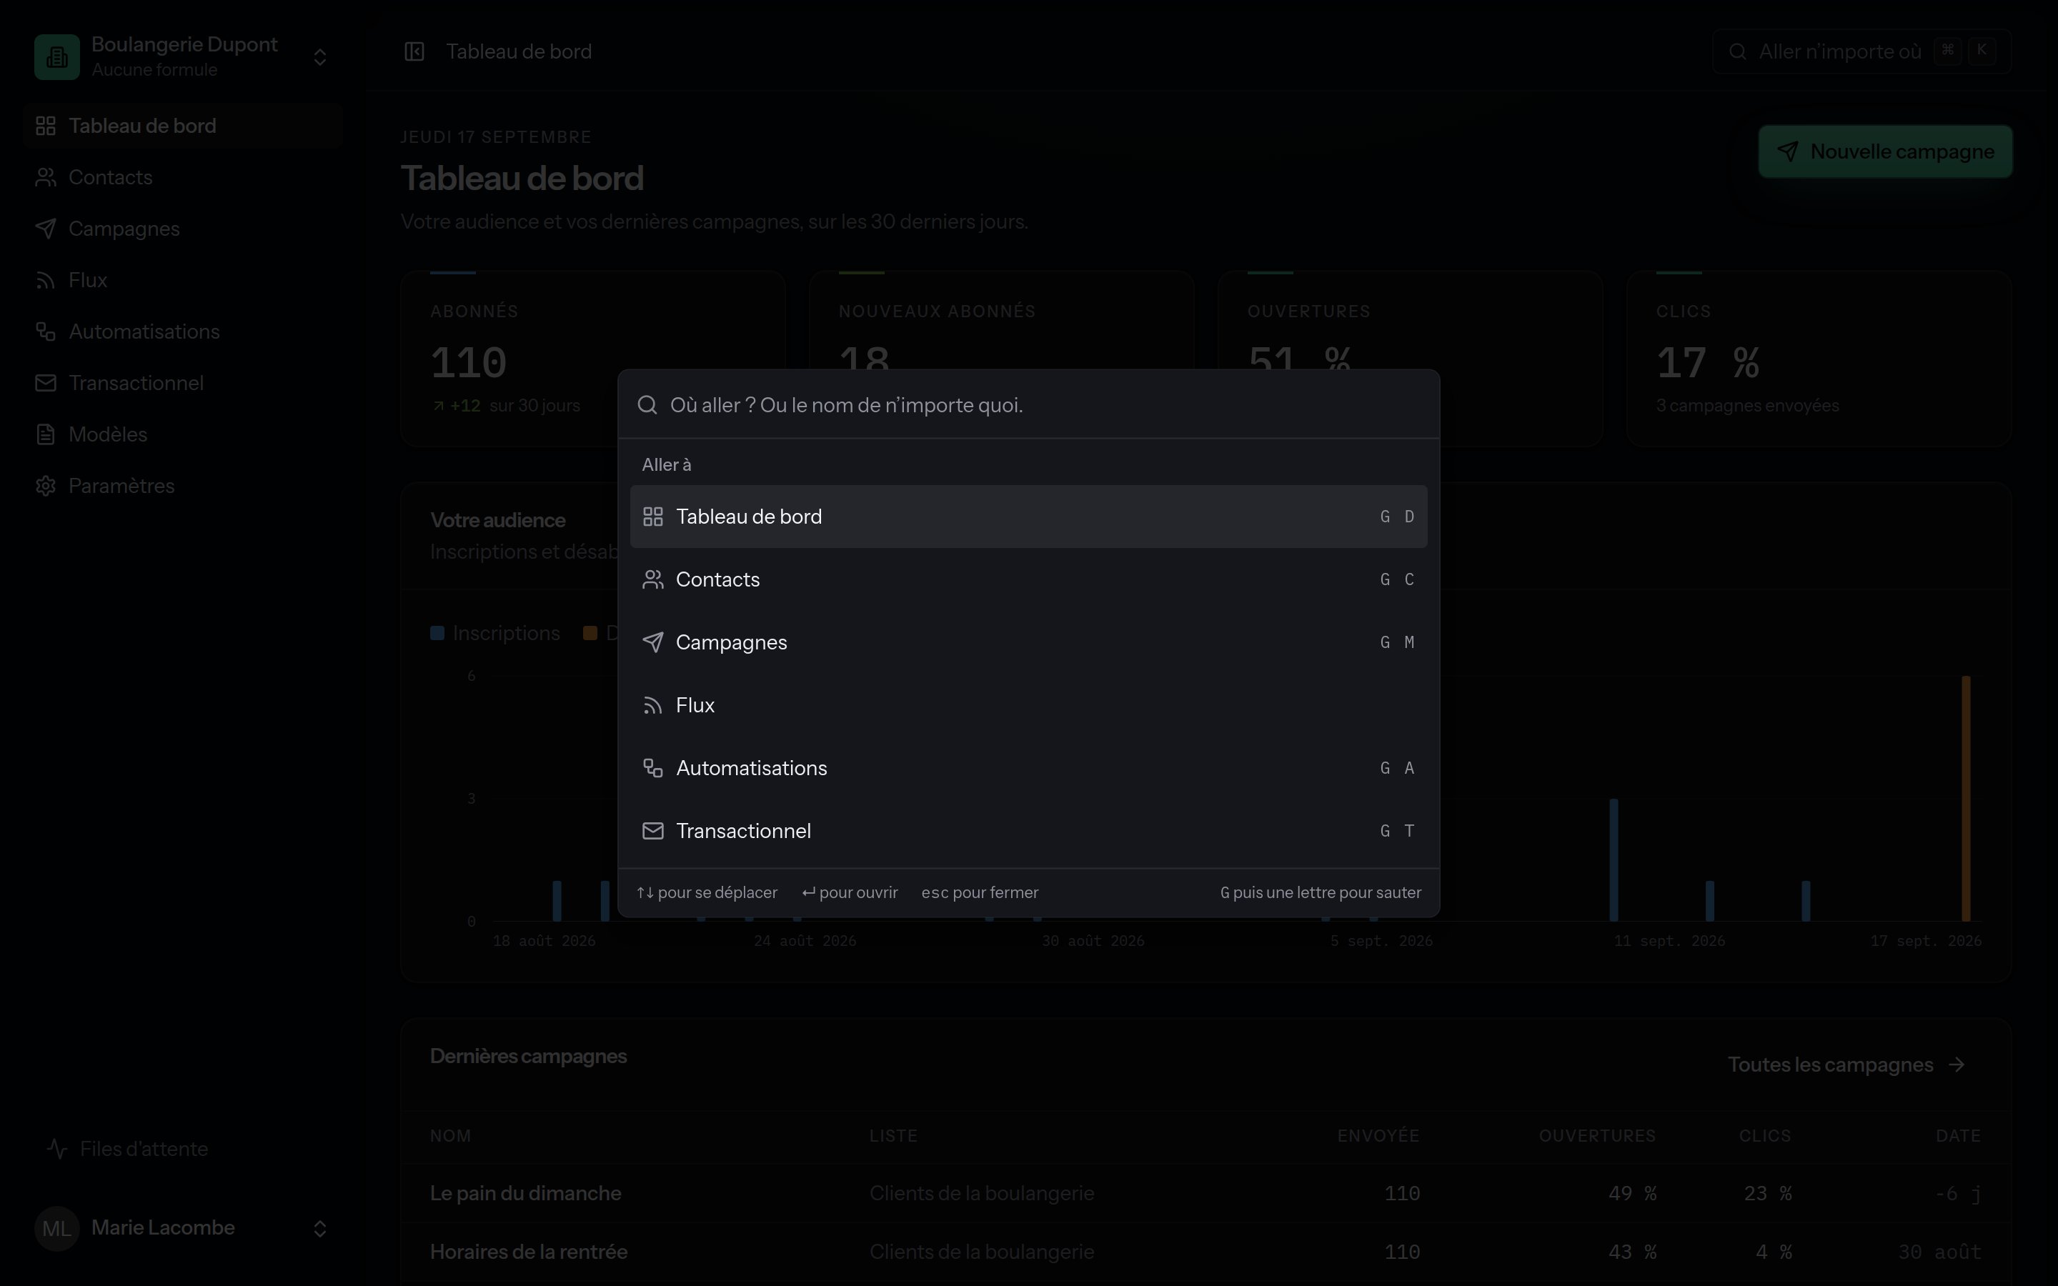Click the sidebar Transactionnel envelope icon
Screen dimensions: 2058x1286
46,383
